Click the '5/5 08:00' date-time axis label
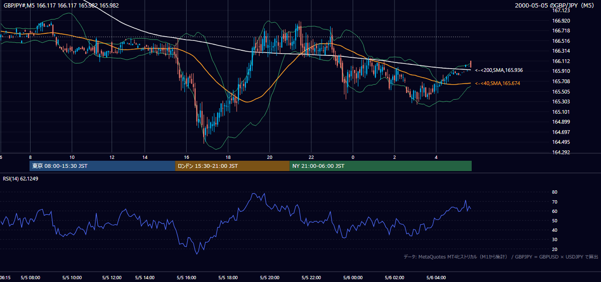Screen dimensions: 601x282 (x=31, y=277)
